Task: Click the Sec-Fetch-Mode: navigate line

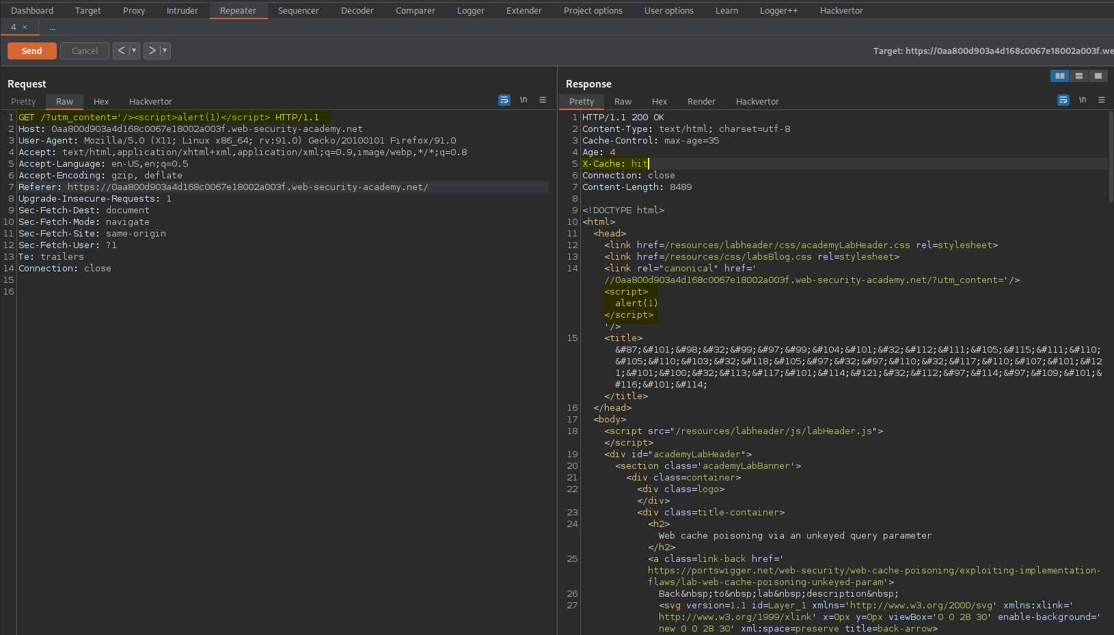Action: pos(84,222)
